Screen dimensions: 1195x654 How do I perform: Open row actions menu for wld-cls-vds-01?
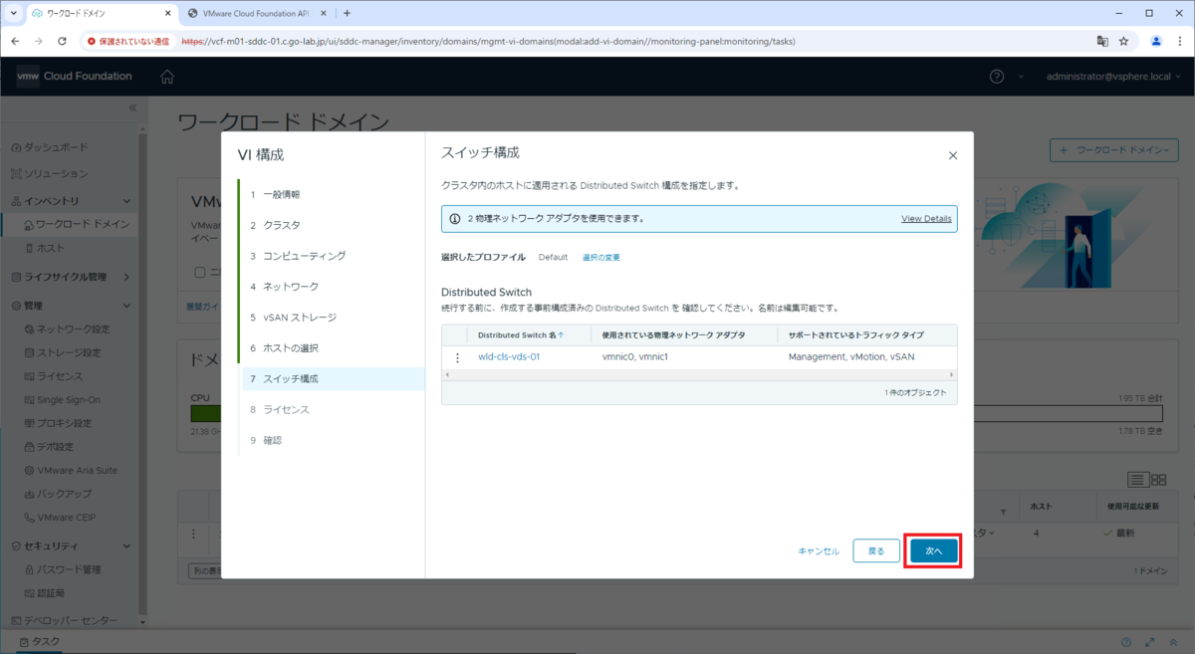[458, 356]
